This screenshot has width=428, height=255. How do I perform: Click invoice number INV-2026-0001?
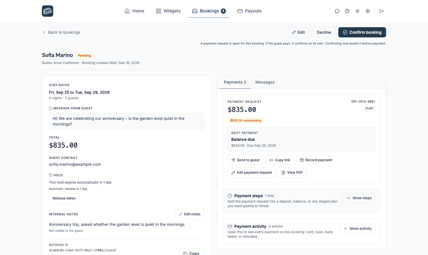363,101
